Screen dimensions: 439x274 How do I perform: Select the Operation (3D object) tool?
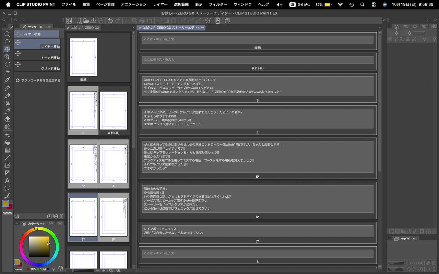7,57
